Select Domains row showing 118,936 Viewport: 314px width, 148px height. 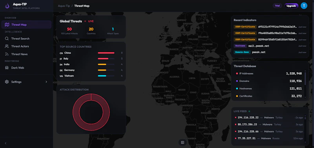pyautogui.click(x=269, y=81)
